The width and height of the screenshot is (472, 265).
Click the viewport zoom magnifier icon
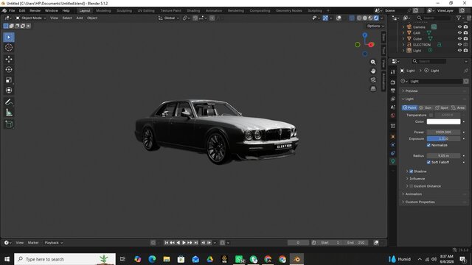[x=373, y=62]
